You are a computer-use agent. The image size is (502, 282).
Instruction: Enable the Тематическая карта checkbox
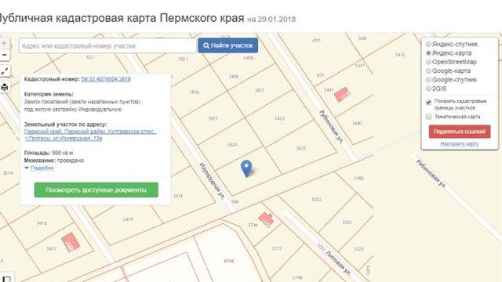429,117
